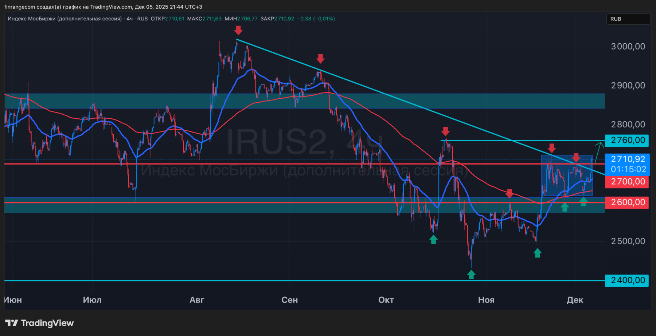Viewport: 656px width, 336px height.
Task: Click the Окт month label on time axis
Action: [x=386, y=300]
